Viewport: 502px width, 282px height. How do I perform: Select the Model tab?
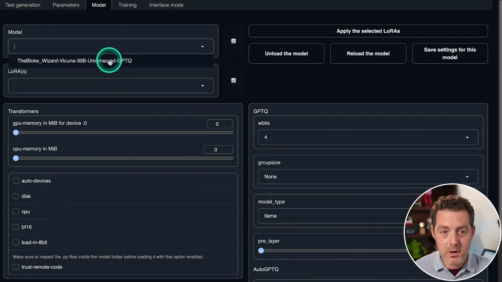point(99,5)
